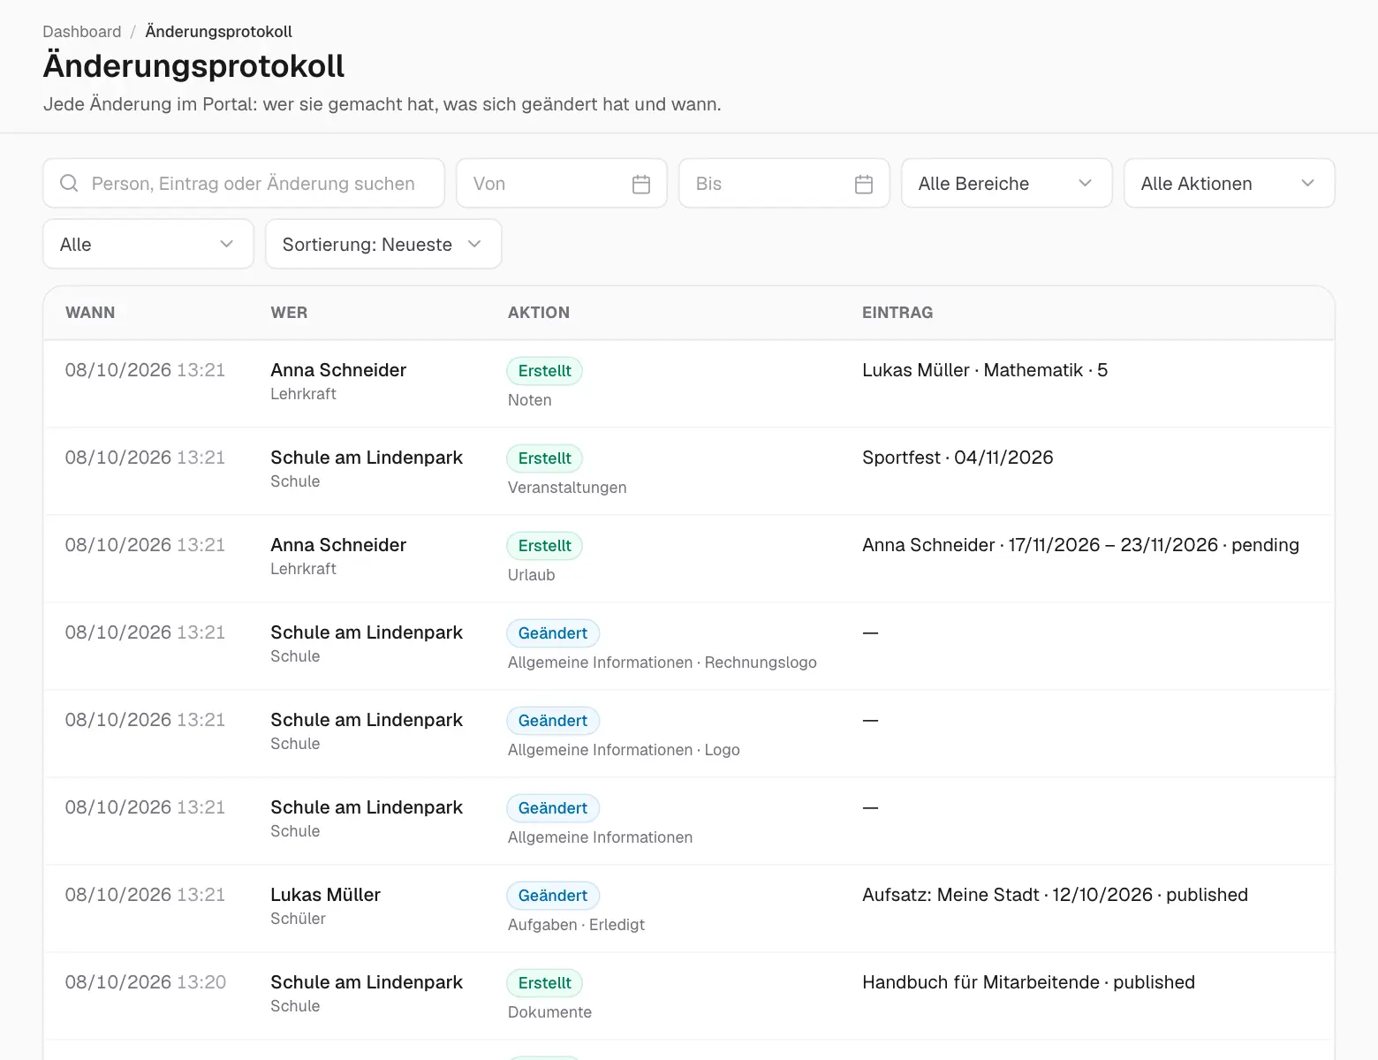The height and width of the screenshot is (1060, 1378).
Task: Click Geändert badge for Rechnungslogo row
Action: 553,633
